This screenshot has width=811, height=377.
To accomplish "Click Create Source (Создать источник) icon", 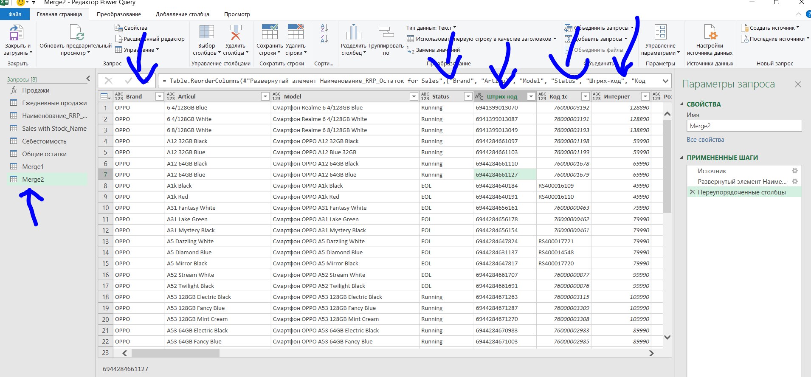I will 744,28.
